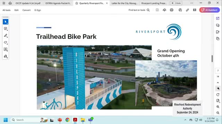
Task: Open the Fill & Sign stamp tool
Action: click(x=6, y=56)
